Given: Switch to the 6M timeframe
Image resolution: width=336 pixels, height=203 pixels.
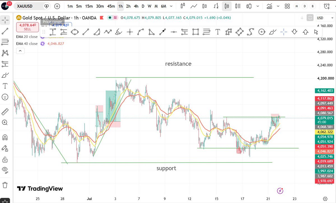Looking at the screenshot, I should click(164, 6).
